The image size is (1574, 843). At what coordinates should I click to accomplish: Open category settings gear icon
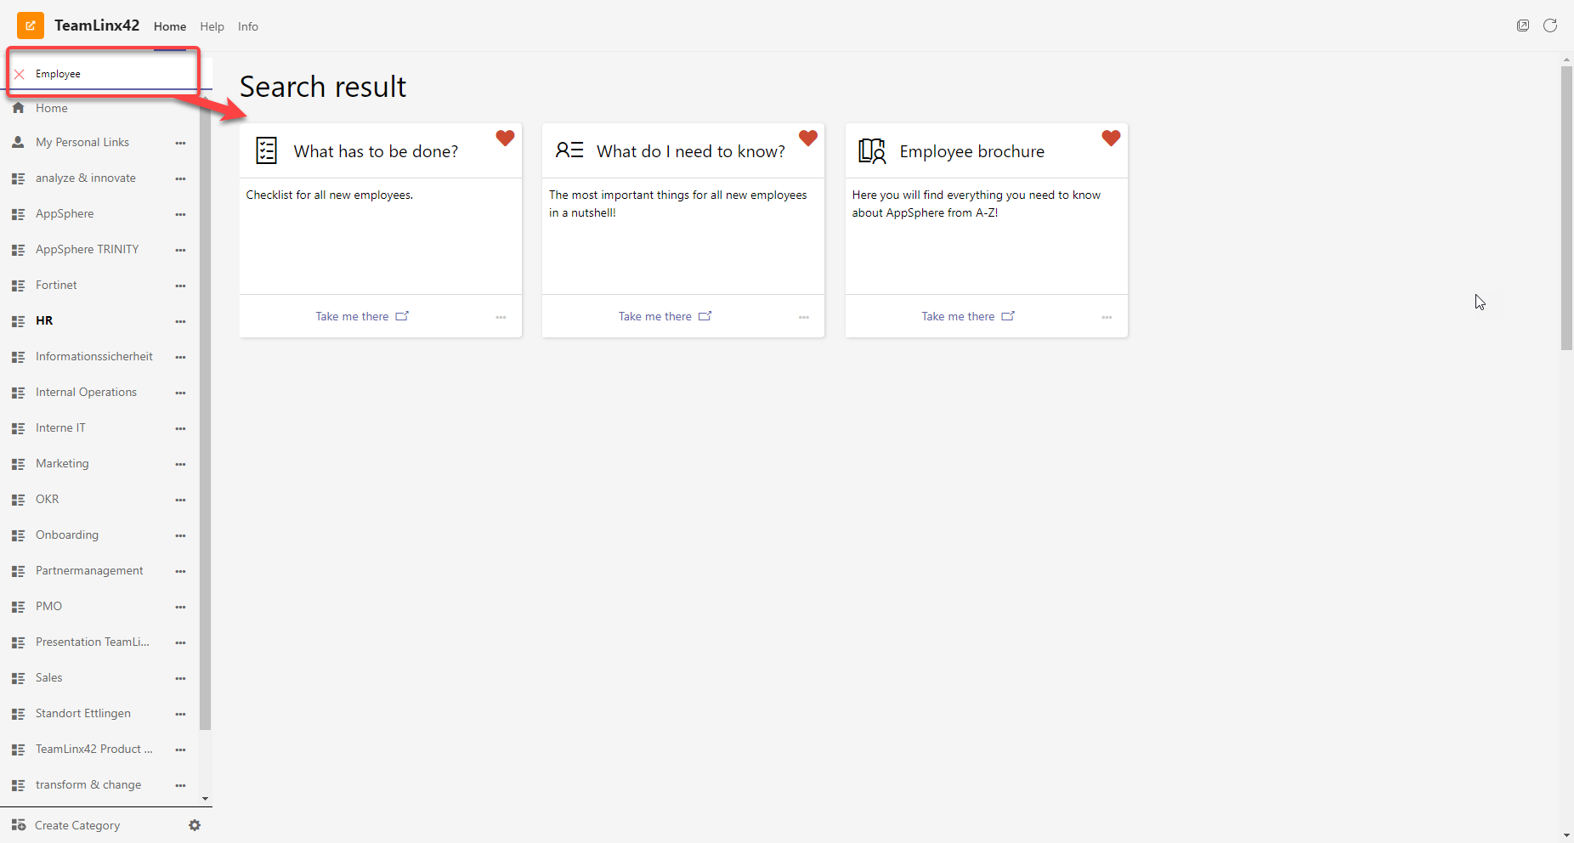(x=195, y=825)
